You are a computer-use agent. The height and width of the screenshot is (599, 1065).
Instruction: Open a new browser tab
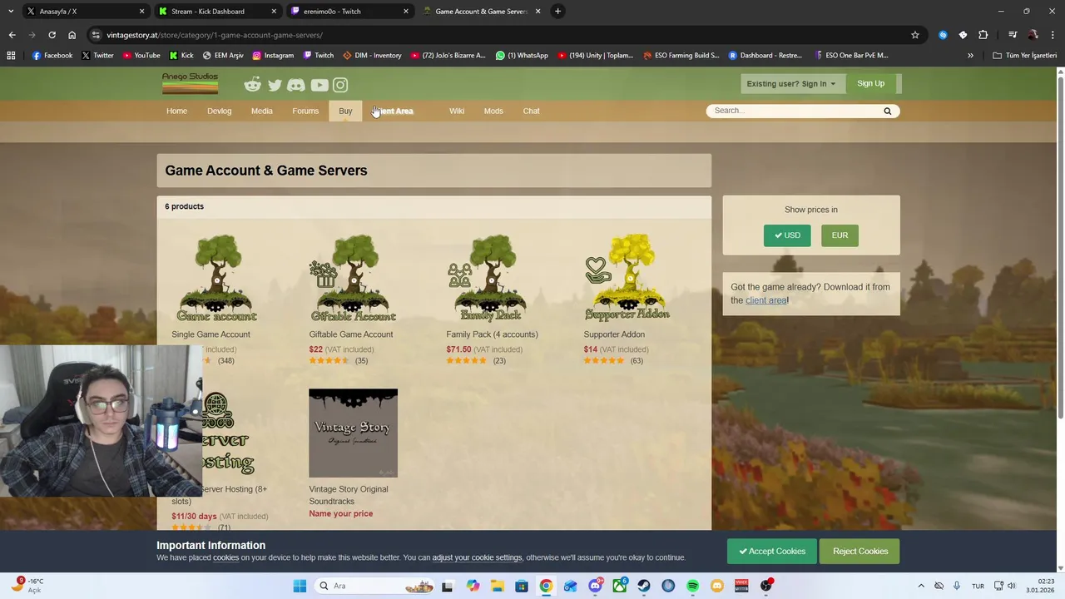coord(558,12)
